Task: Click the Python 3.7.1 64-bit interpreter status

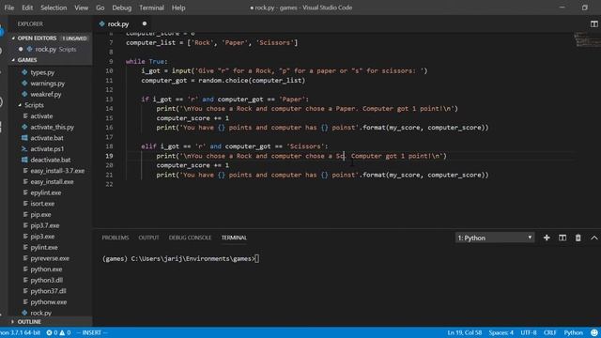Action: (x=20, y=332)
